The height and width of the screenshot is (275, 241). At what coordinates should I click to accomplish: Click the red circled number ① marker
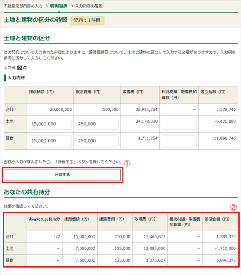(126, 163)
